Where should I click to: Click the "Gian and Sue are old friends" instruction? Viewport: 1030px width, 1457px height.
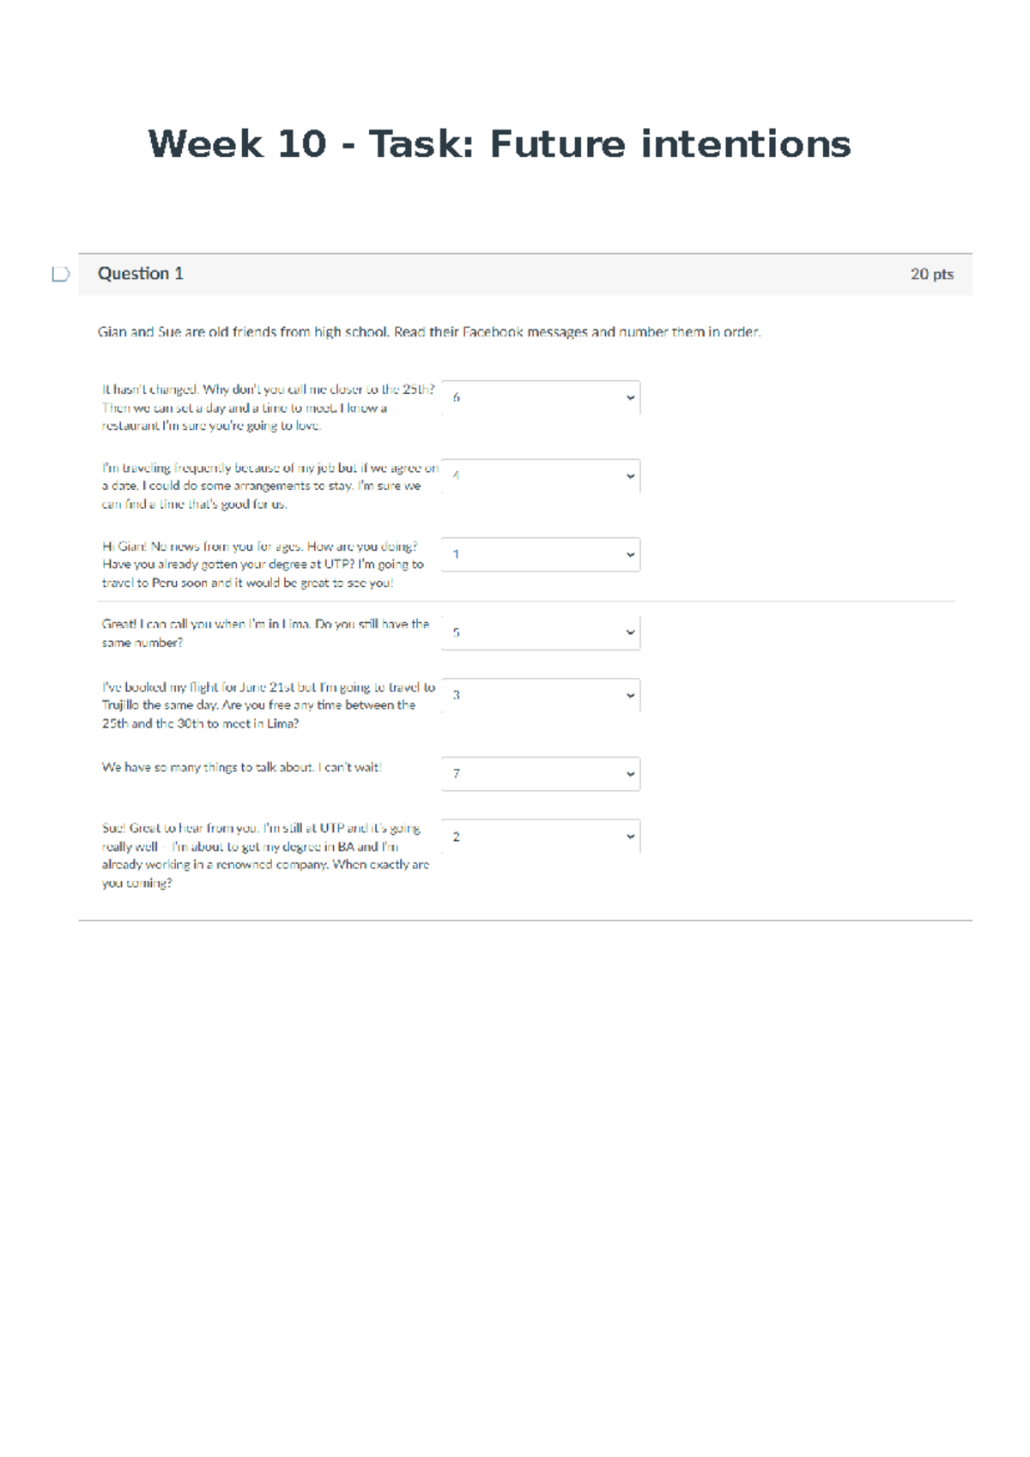[429, 332]
